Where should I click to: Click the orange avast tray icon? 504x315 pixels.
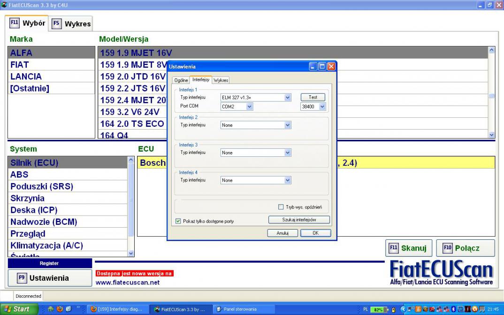pos(474,309)
